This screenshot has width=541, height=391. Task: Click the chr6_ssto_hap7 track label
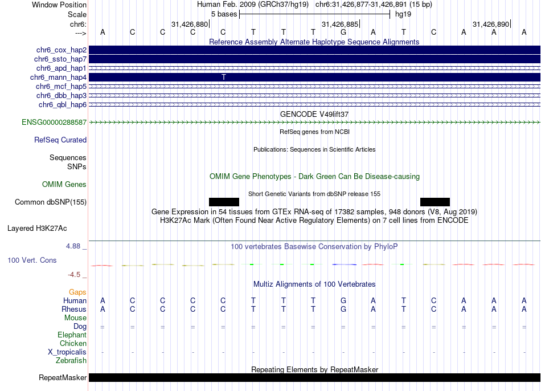click(60, 59)
